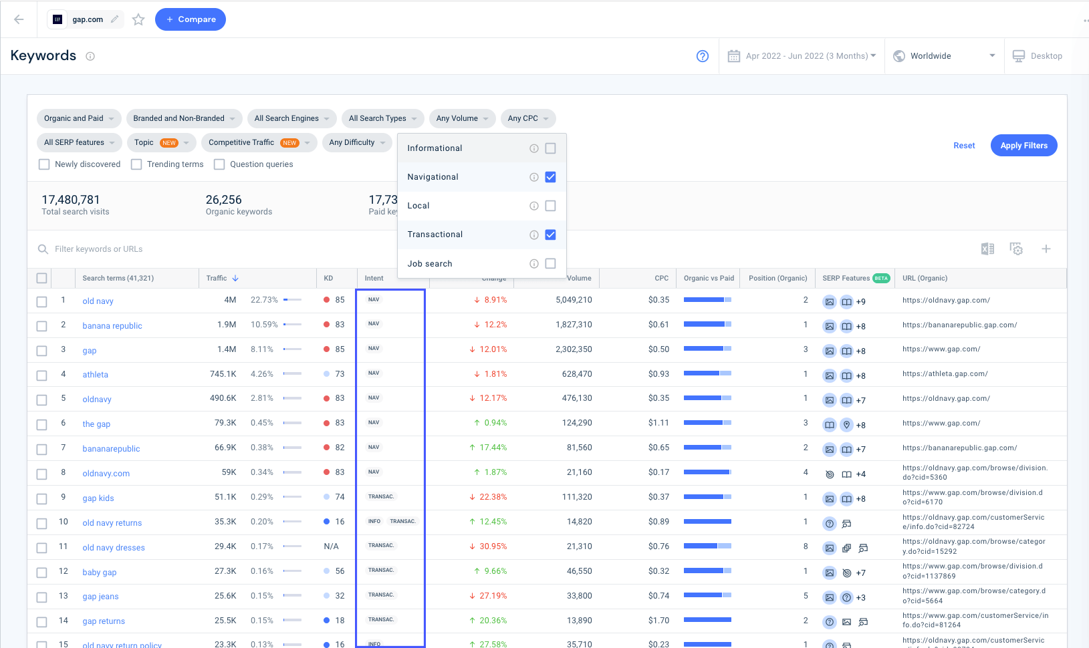
Task: Open the banana republic keyword link
Action: coord(112,325)
